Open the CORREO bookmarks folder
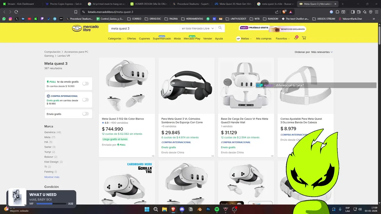 pos(134,19)
